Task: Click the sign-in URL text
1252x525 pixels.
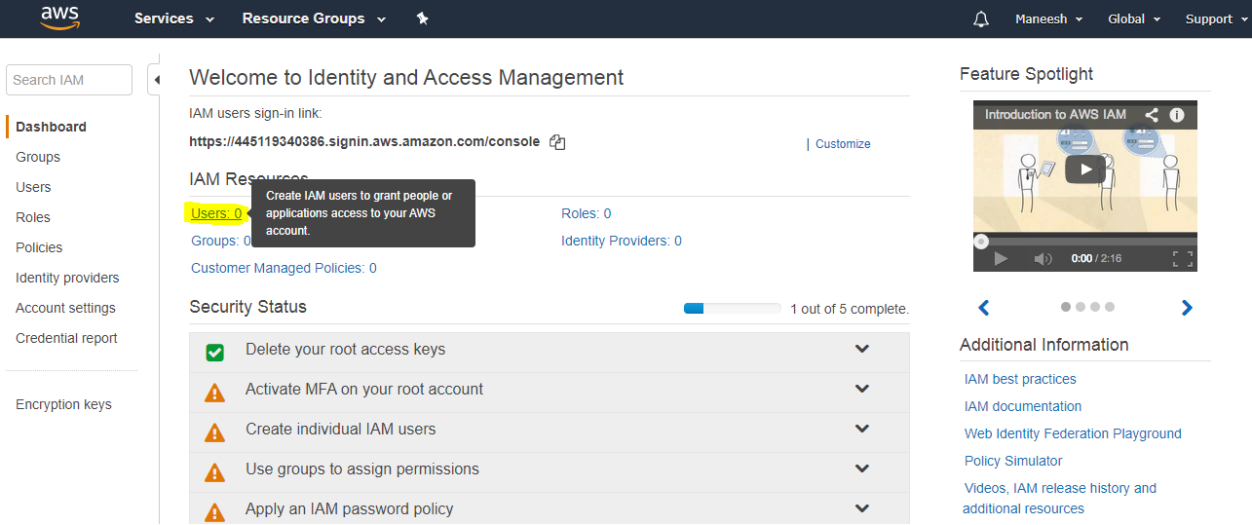Action: [364, 141]
